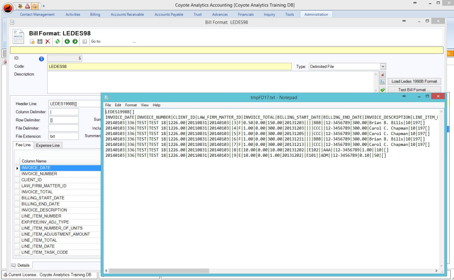454x280 pixels.
Task: Click the red X delete icon
Action: [47, 41]
